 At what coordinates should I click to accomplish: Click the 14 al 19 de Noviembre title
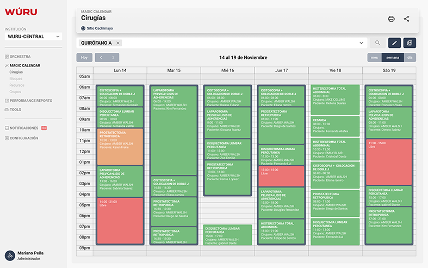[x=243, y=57]
